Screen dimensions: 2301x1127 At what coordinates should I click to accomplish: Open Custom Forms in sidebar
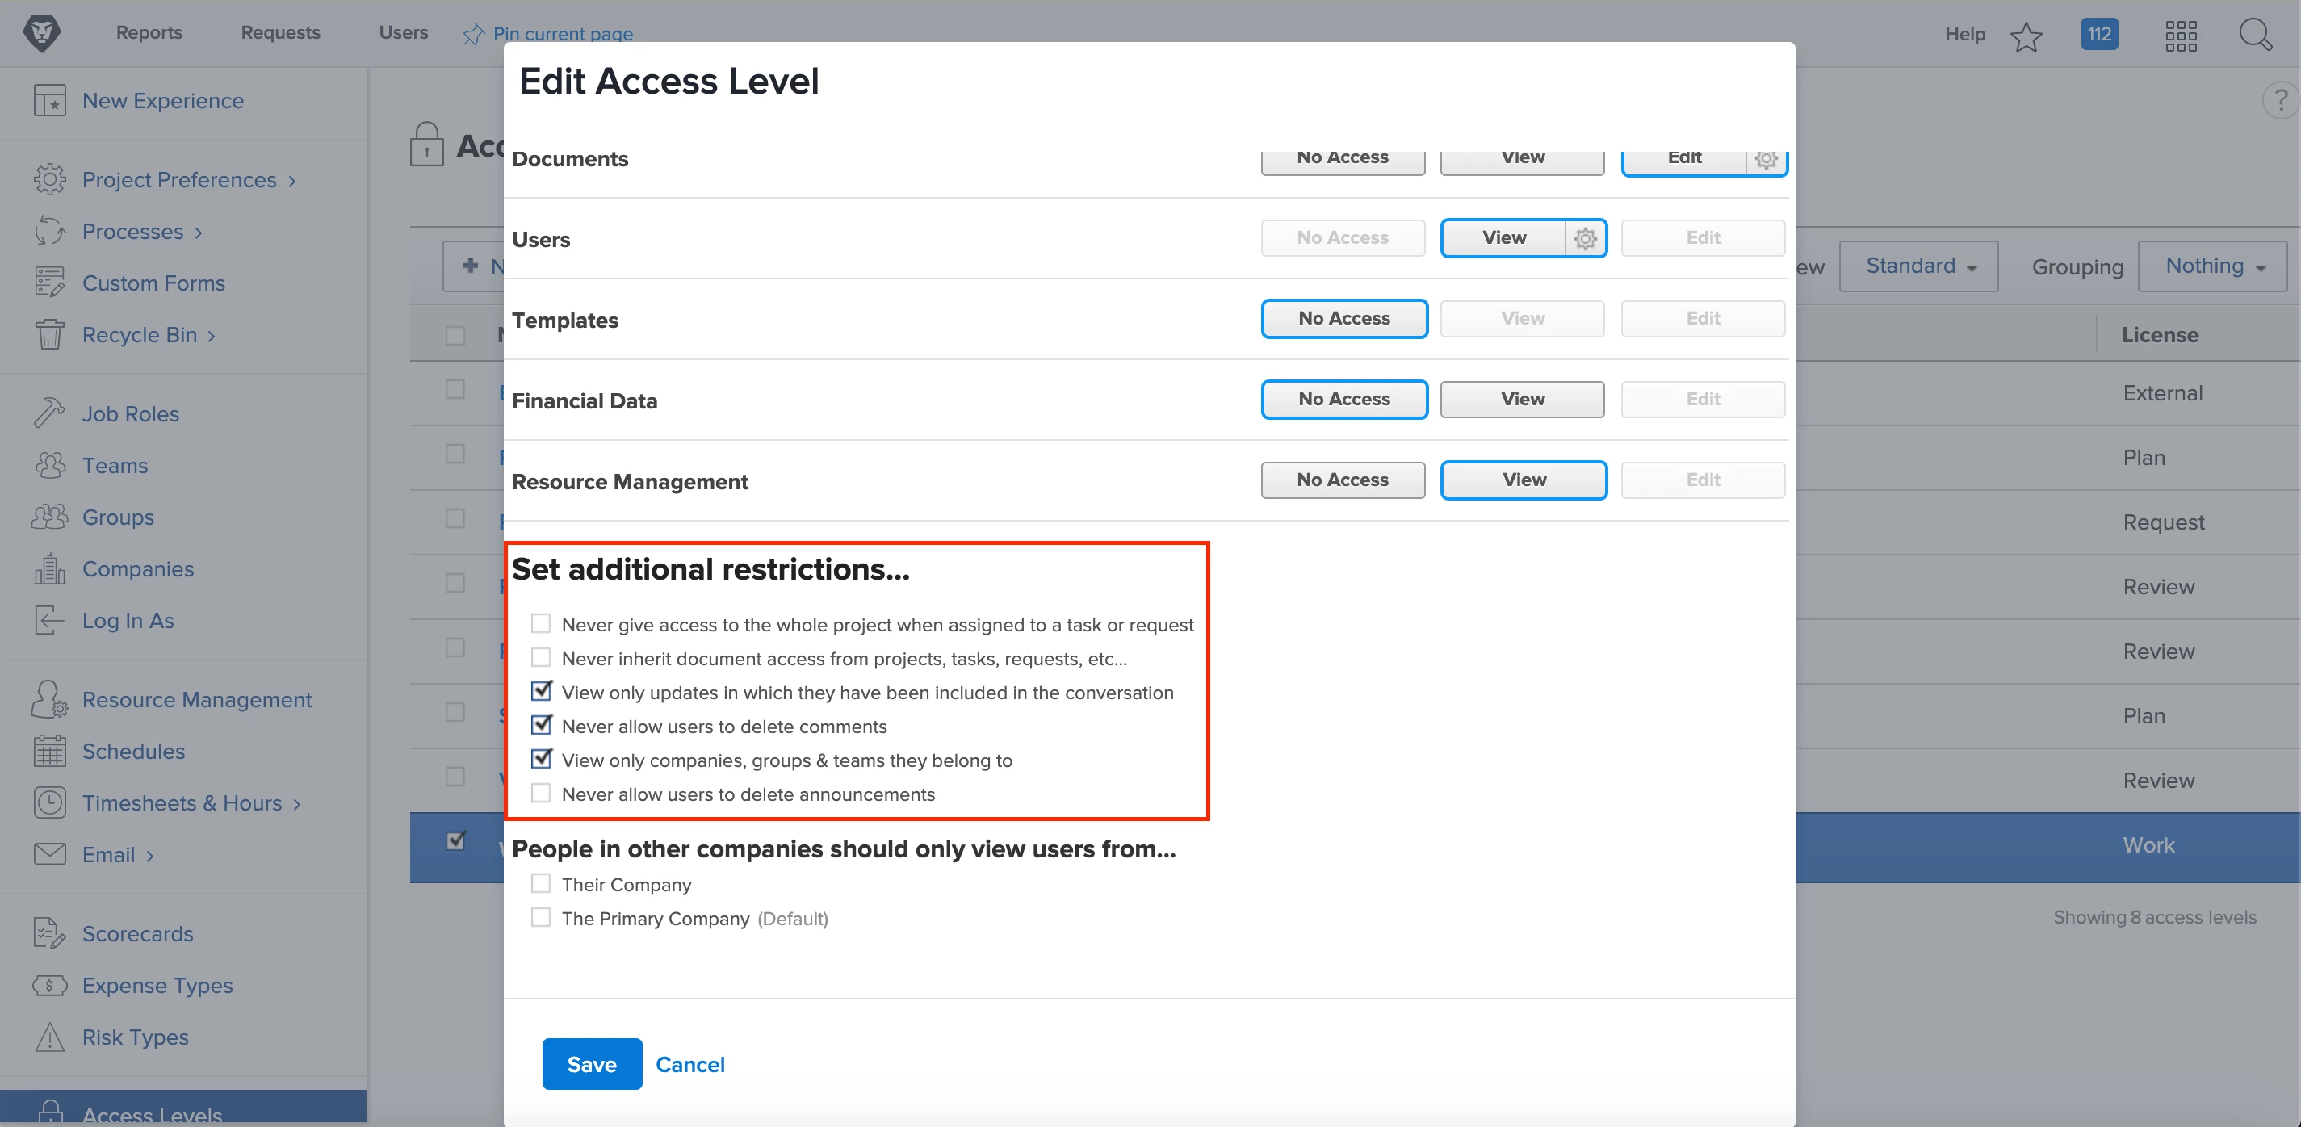[x=153, y=283]
